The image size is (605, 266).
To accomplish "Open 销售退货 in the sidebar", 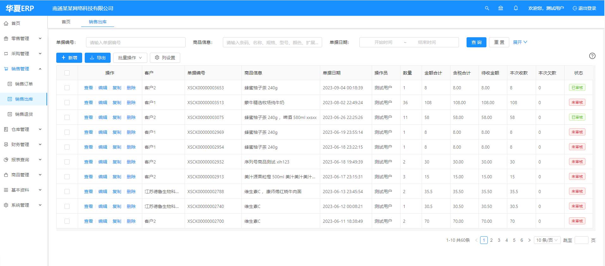I will (x=24, y=114).
